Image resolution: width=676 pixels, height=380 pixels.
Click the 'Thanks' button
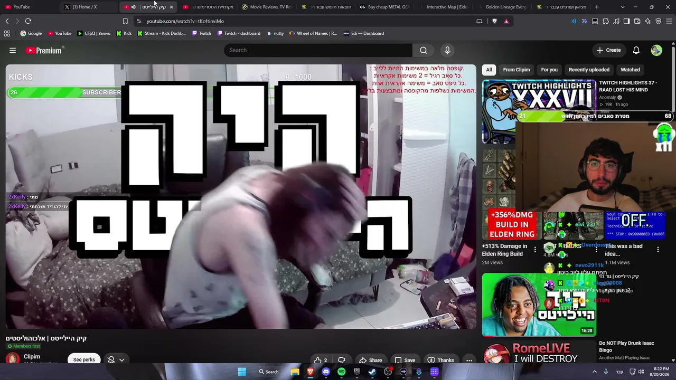point(440,360)
